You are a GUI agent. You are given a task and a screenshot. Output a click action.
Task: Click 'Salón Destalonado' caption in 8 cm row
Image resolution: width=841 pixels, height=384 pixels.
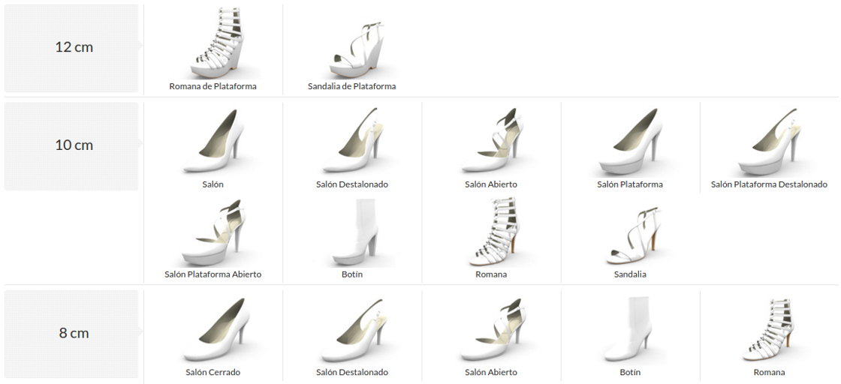(x=352, y=372)
